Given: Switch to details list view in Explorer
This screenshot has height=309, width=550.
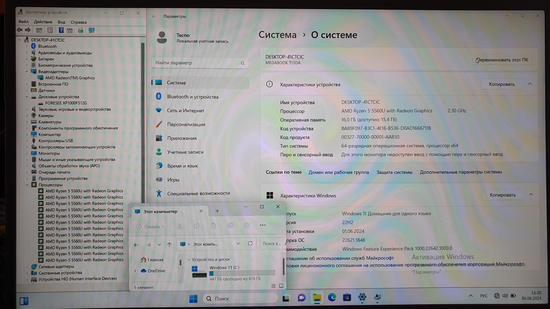Looking at the screenshot, I should point(273,286).
